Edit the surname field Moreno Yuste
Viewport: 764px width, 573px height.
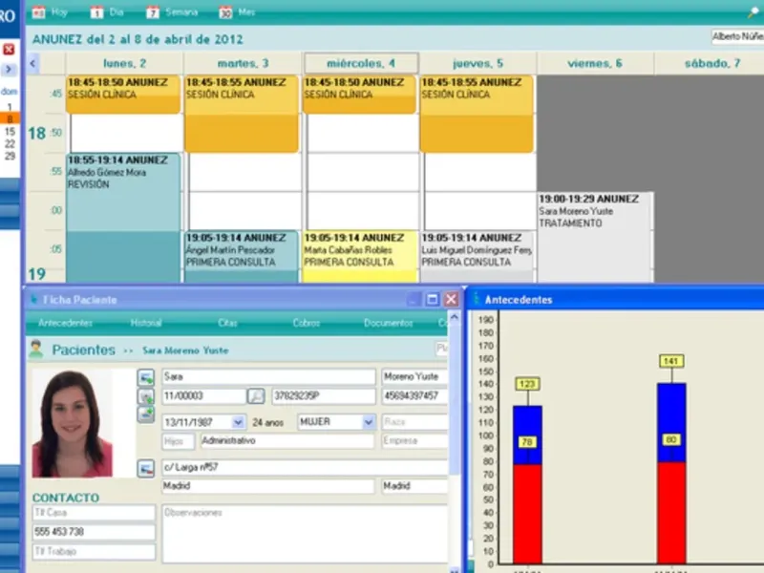[x=414, y=376]
